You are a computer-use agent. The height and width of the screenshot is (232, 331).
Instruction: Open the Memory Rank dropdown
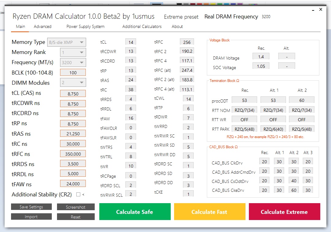click(73, 52)
